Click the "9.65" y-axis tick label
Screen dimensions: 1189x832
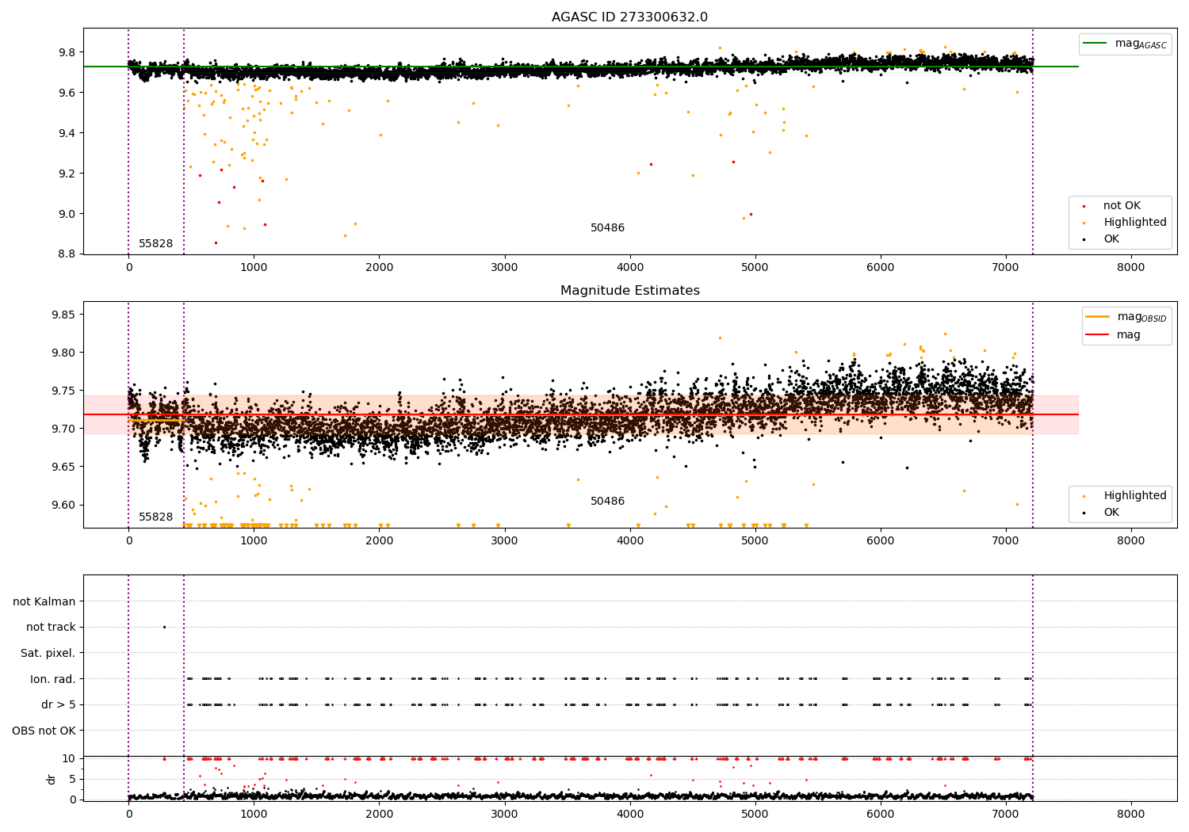coord(64,467)
